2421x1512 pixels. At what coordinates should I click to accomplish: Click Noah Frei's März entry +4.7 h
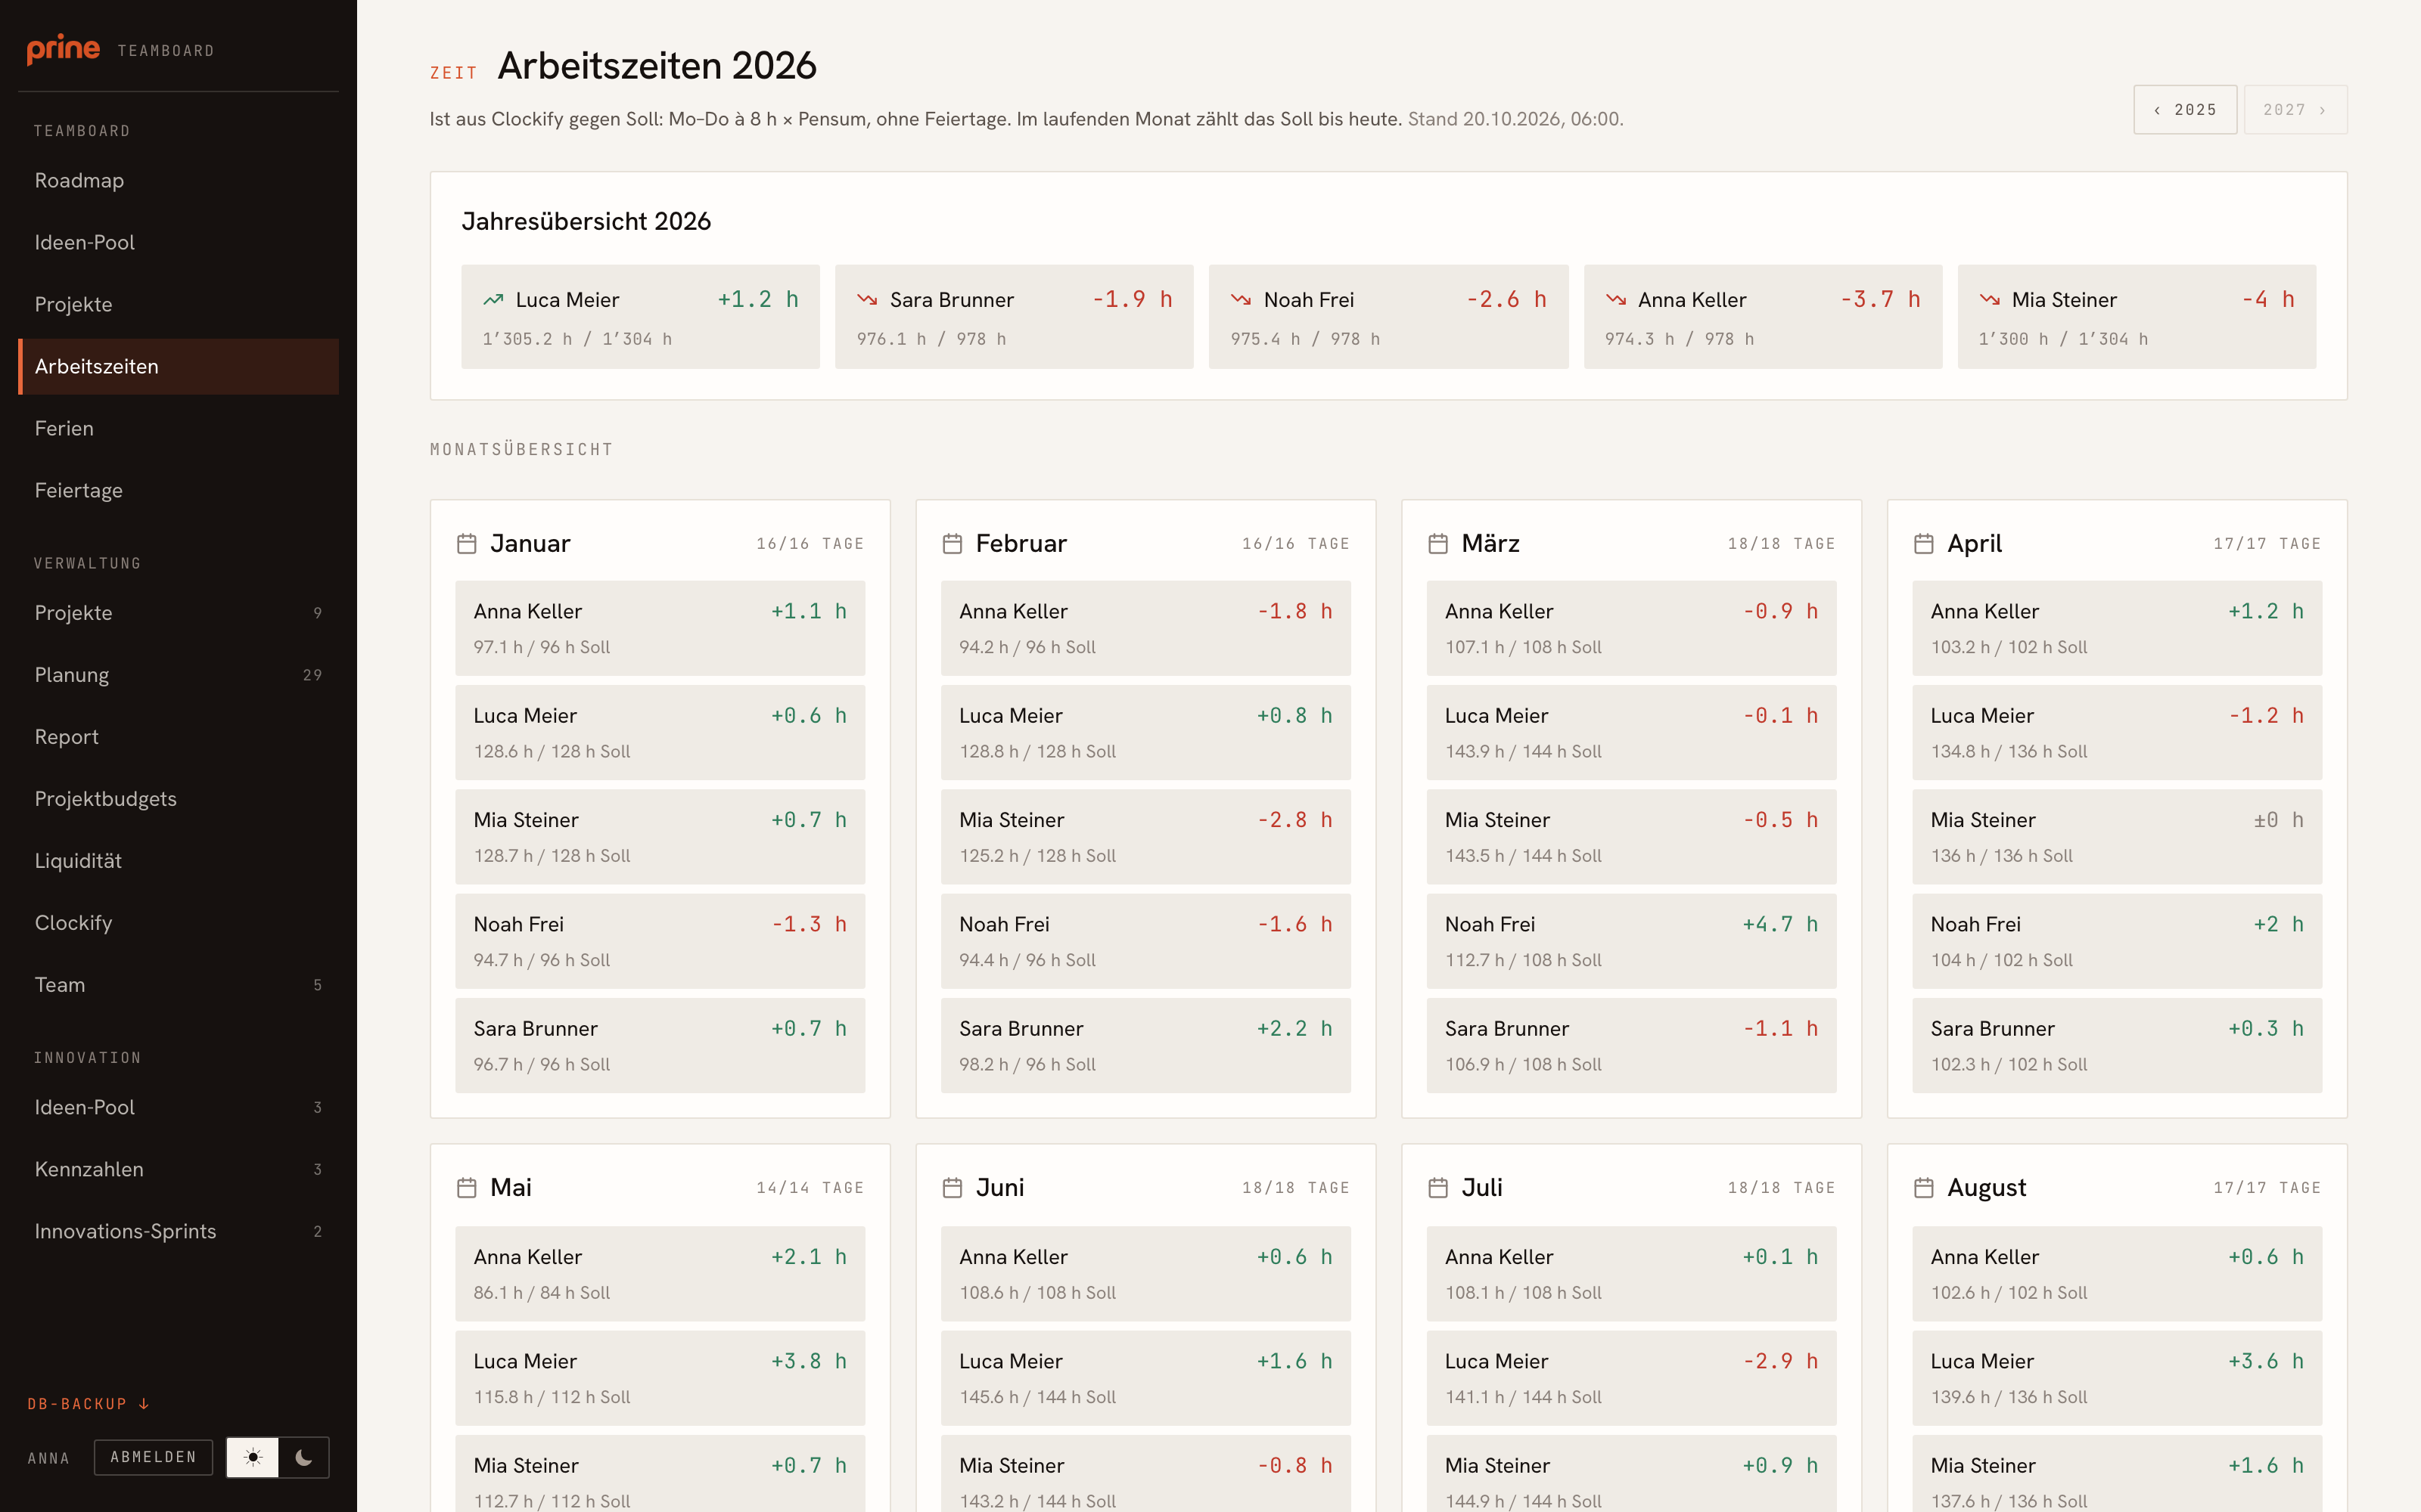point(1632,941)
